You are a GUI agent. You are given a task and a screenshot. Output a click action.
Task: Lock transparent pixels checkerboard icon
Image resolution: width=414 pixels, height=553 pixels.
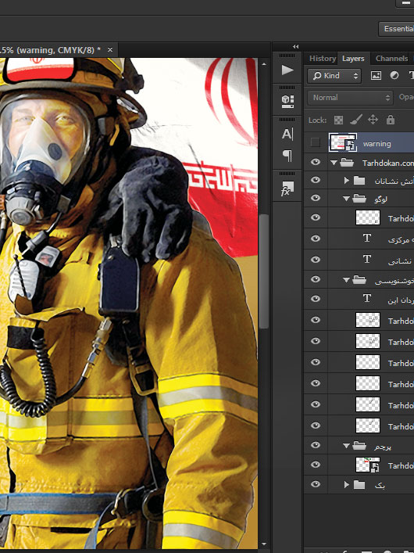click(338, 120)
